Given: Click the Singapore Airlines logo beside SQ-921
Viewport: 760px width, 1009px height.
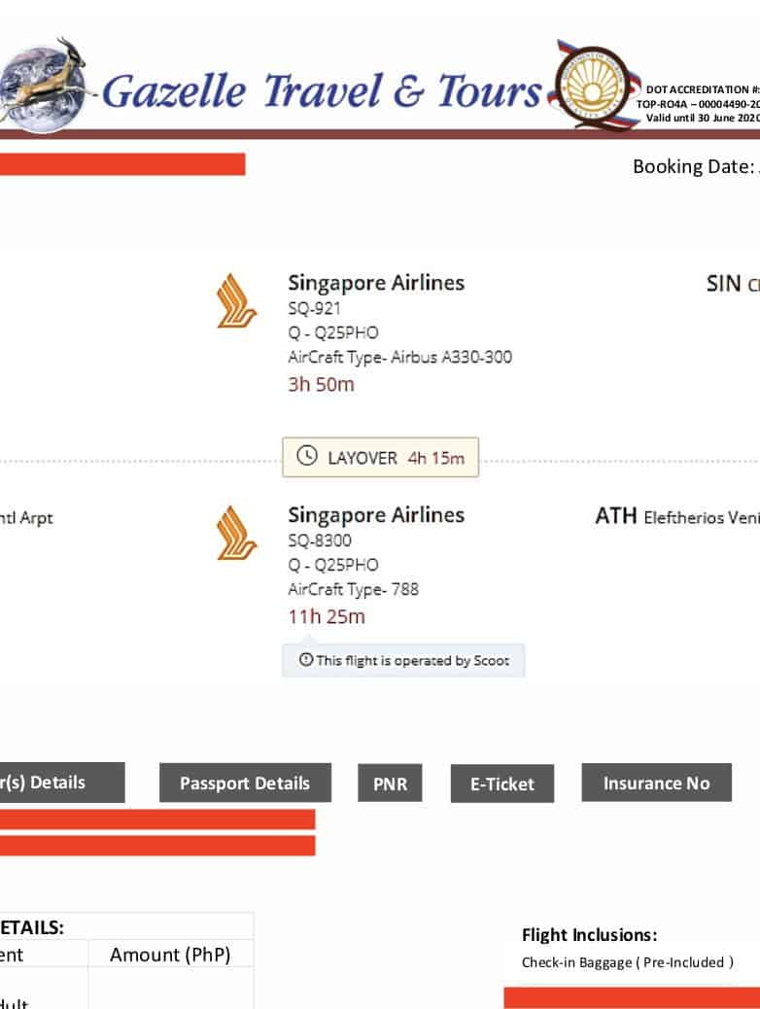Looking at the screenshot, I should coord(237,301).
